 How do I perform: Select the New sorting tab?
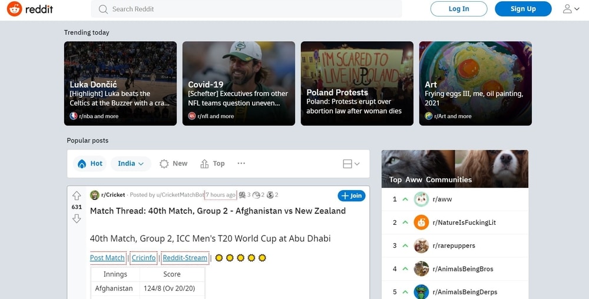click(x=174, y=164)
